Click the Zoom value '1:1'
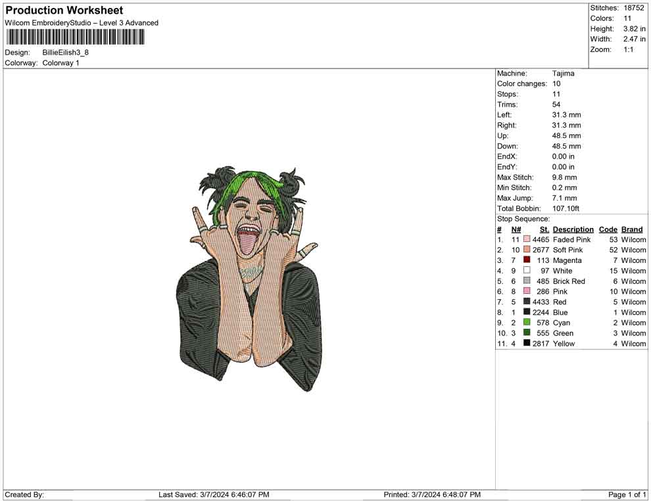This screenshot has height=501, width=651. 629,49
